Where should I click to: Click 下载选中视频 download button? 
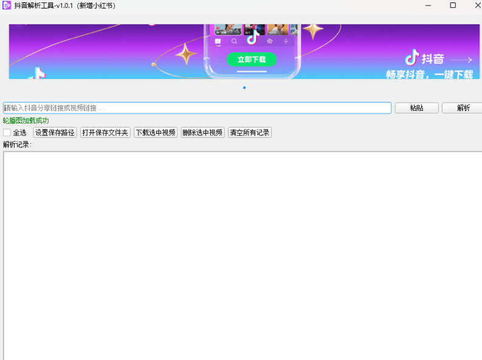(156, 132)
